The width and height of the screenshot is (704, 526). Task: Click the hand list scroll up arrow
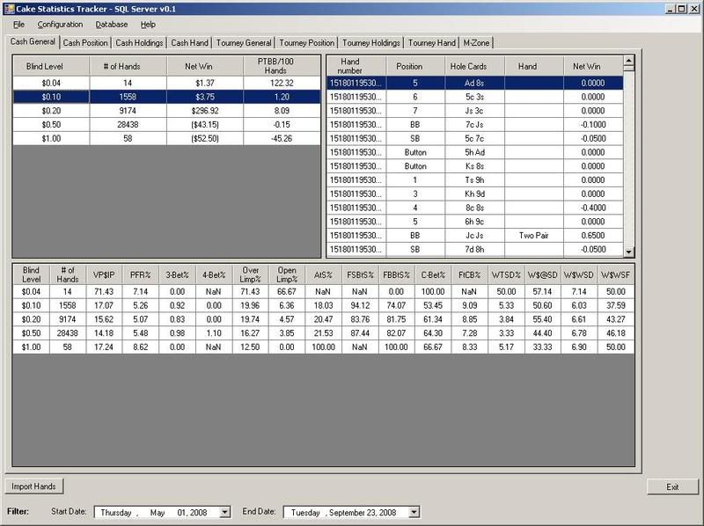coord(629,60)
